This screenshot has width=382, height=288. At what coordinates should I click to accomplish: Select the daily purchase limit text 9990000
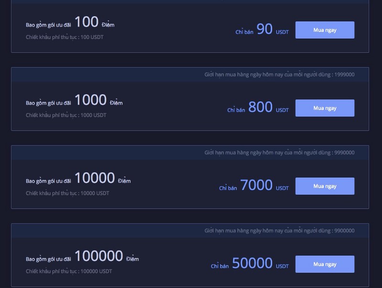pos(279,153)
